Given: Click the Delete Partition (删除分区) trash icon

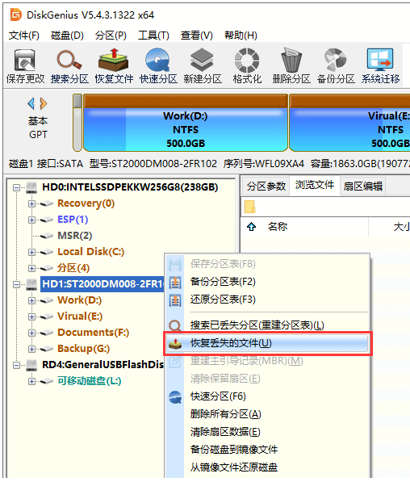Looking at the screenshot, I should pyautogui.click(x=291, y=66).
